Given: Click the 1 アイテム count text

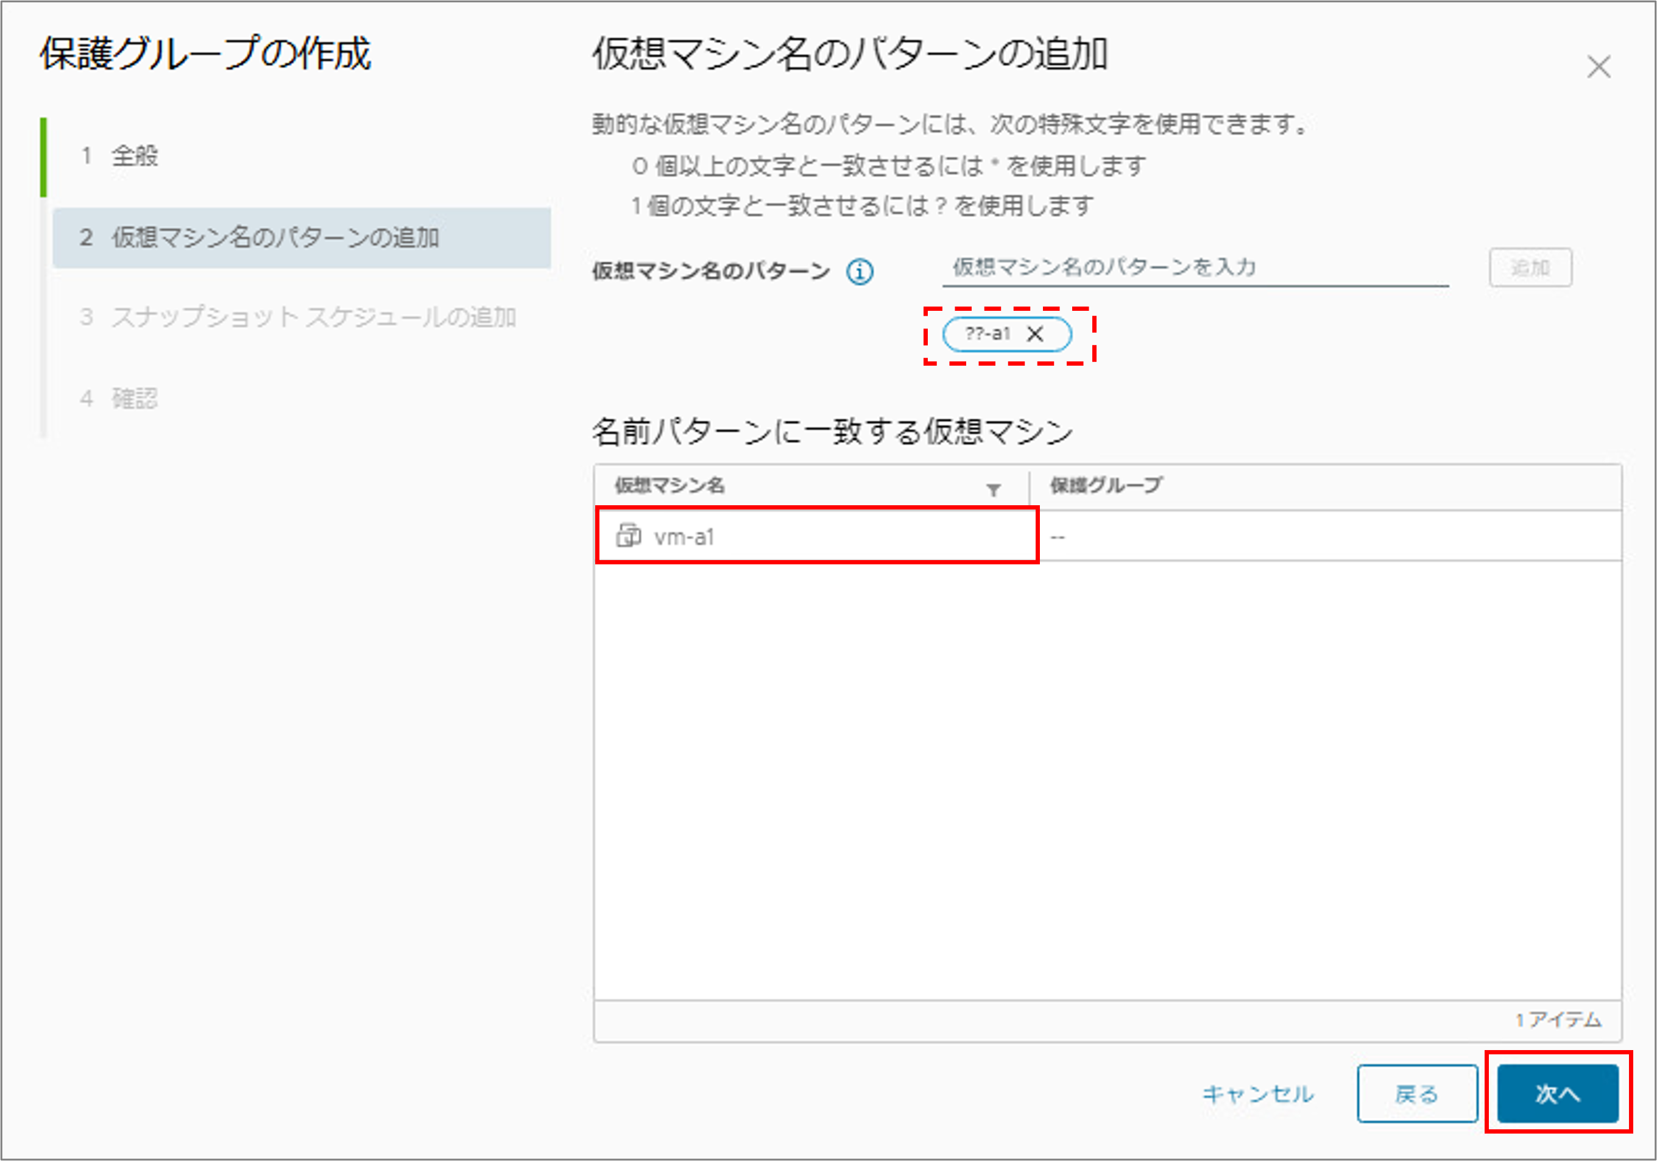Looking at the screenshot, I should 1558,1020.
